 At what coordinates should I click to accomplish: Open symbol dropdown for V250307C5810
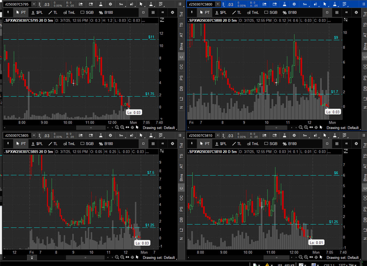(x=218, y=135)
